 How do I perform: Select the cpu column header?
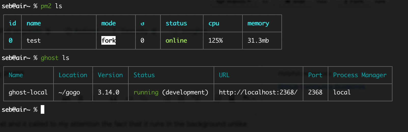coord(214,24)
